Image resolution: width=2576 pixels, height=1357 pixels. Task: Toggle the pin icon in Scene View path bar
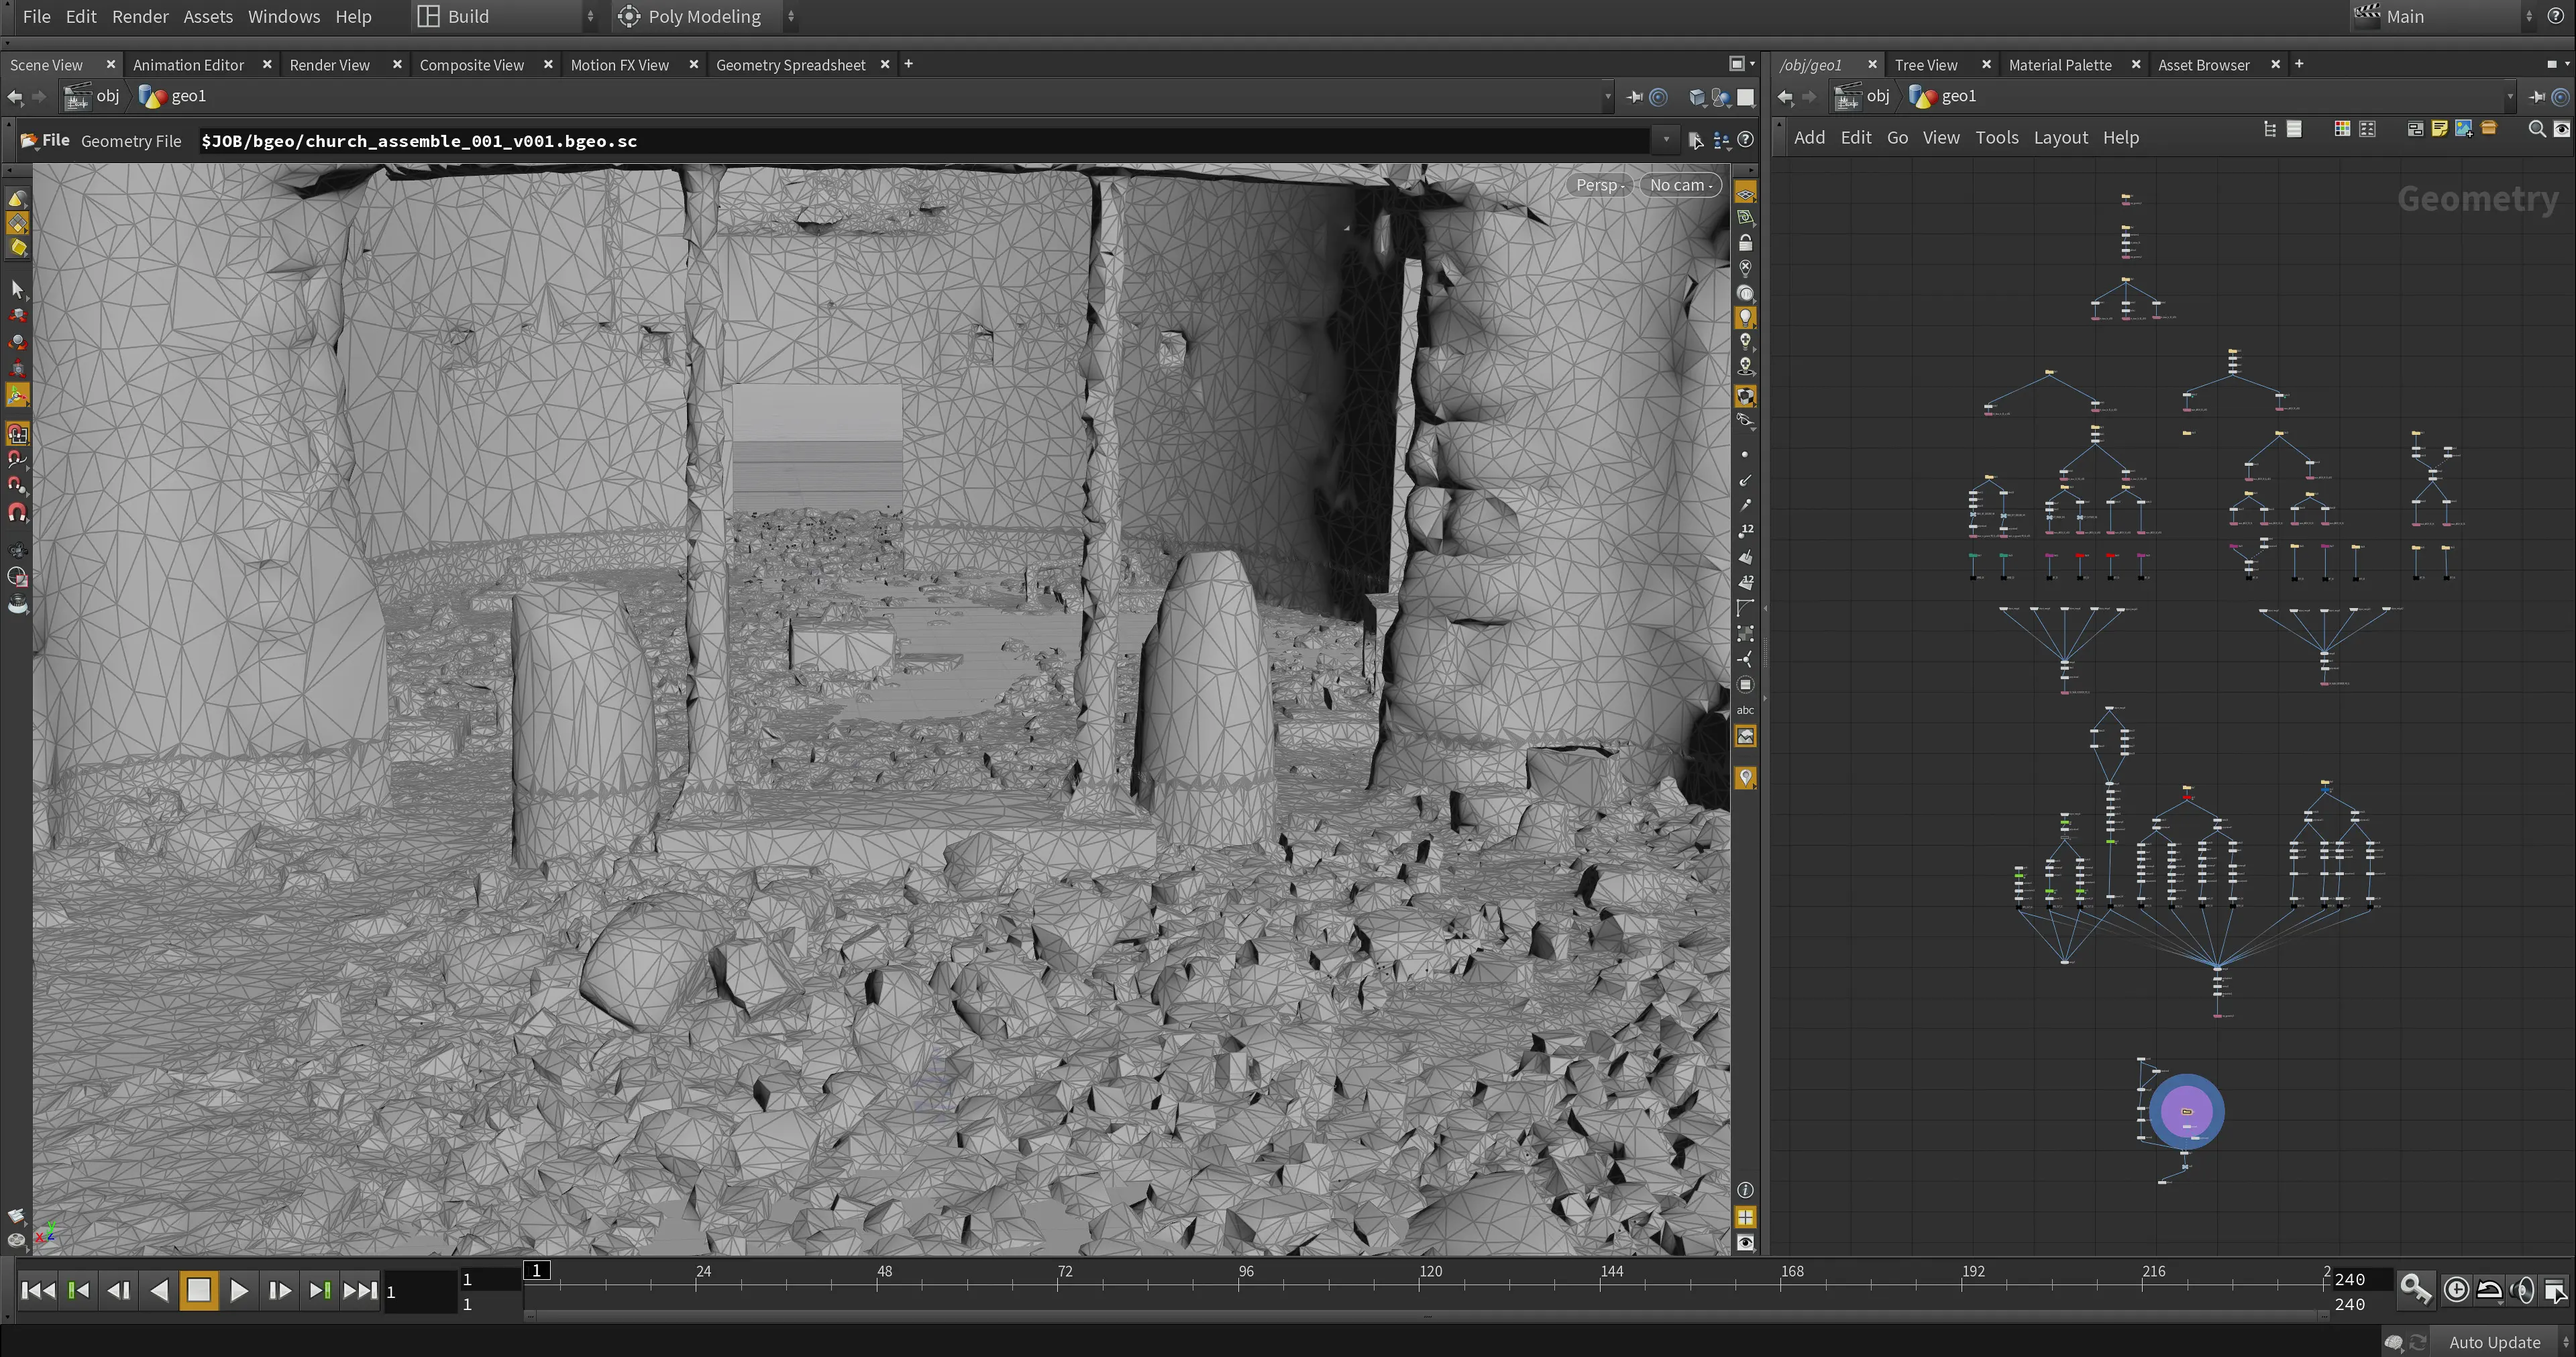click(x=1634, y=97)
